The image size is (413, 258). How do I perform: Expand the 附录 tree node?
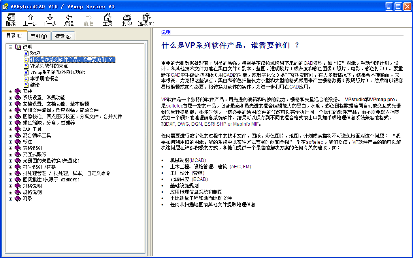(x=11, y=199)
